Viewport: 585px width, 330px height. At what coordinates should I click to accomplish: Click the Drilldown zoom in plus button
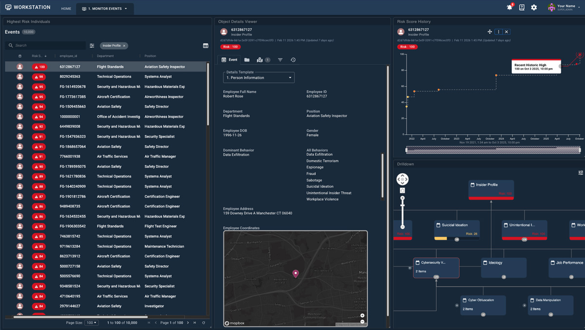point(402,198)
